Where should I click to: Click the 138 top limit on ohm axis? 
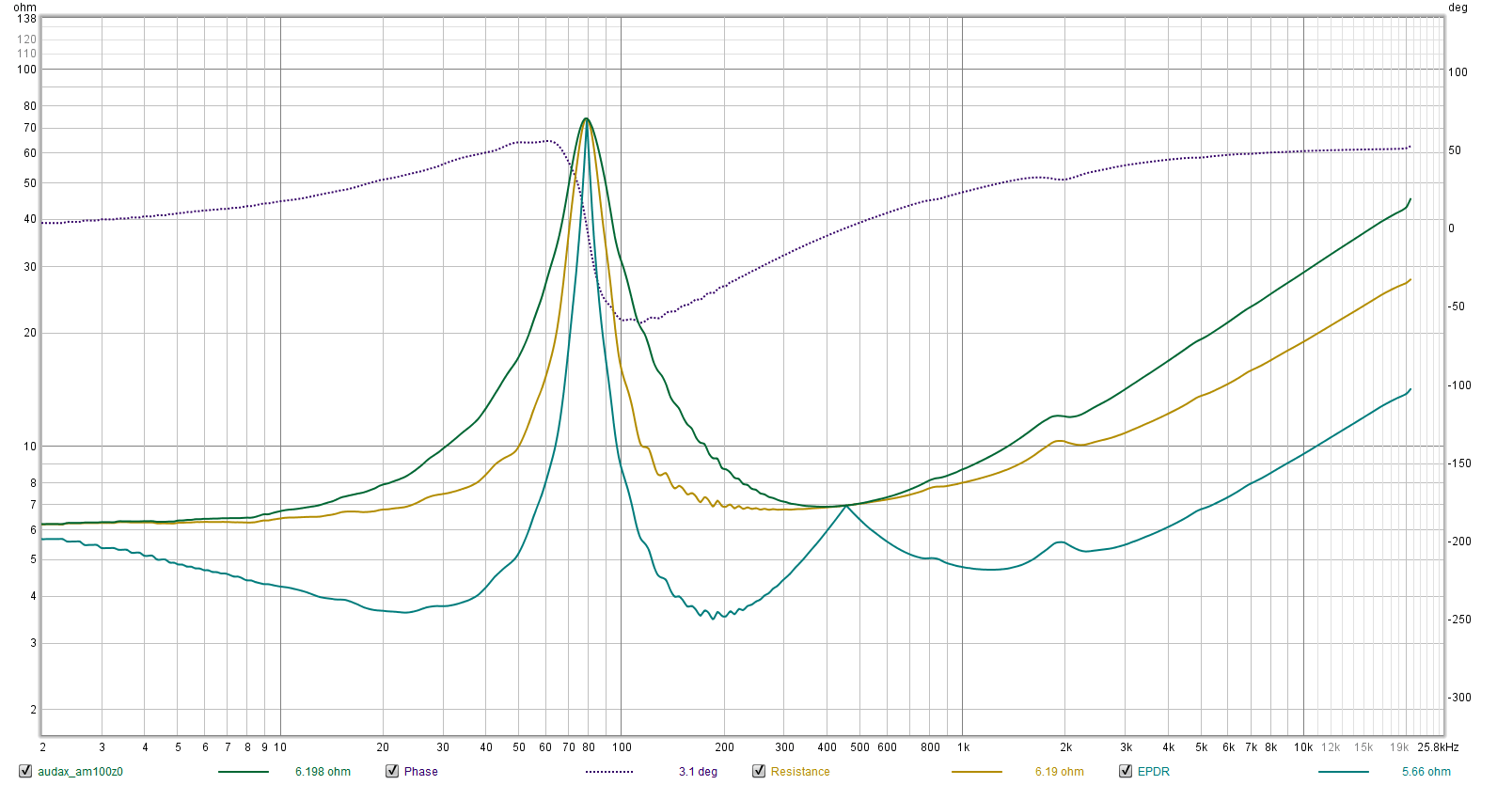26,19
